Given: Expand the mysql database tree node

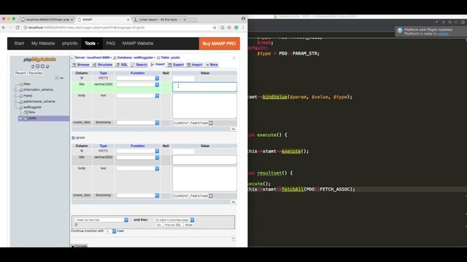Looking at the screenshot, I should 16,95.
